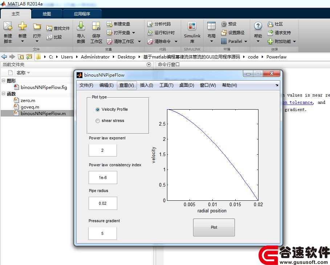
Task: Click the Powerlaw folder in the path bar
Action: coord(276,57)
